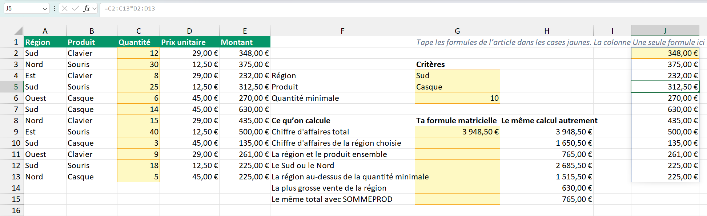Select column A header
Image resolution: width=707 pixels, height=216 pixels.
point(45,31)
